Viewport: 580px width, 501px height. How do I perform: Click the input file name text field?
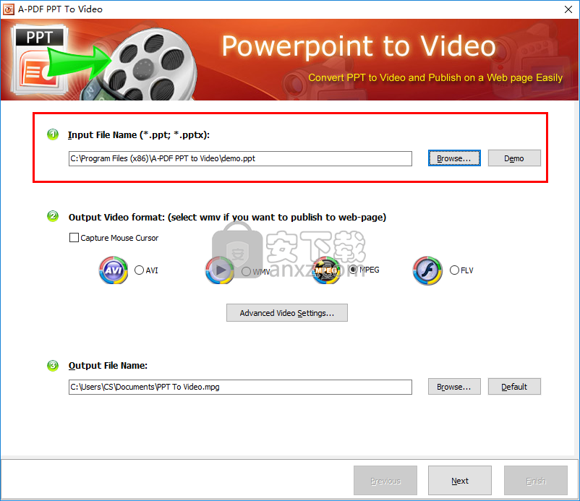click(x=240, y=158)
